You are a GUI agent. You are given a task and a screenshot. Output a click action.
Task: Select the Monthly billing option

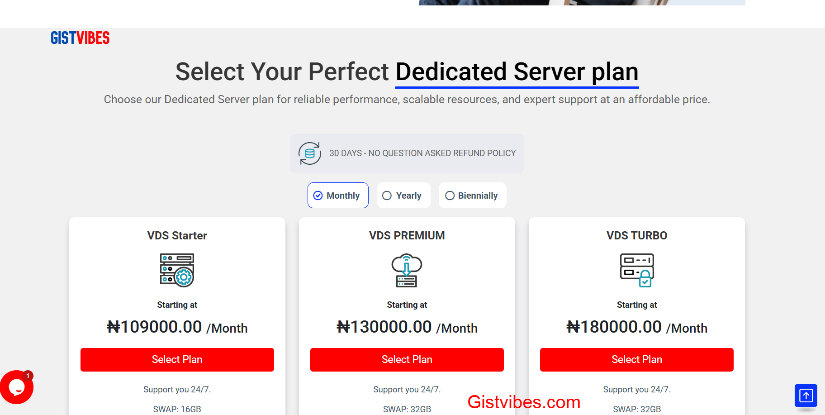338,196
